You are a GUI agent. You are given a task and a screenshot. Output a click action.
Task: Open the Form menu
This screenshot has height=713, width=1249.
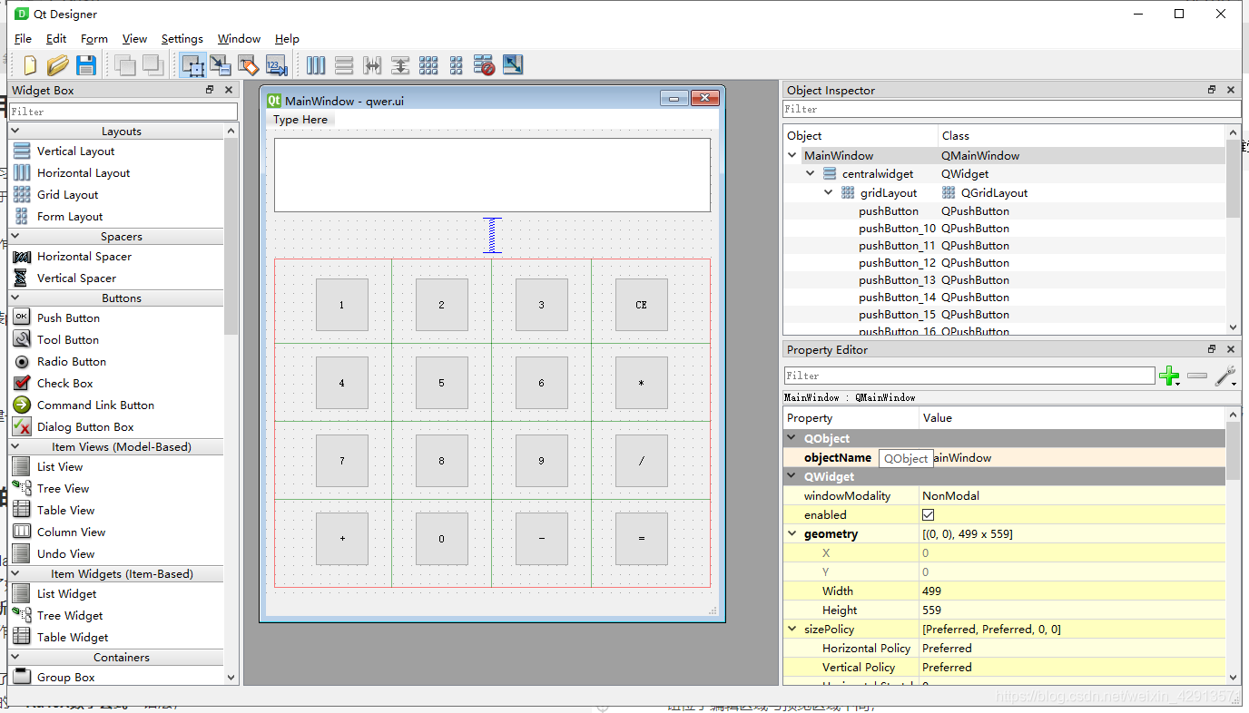tap(94, 39)
